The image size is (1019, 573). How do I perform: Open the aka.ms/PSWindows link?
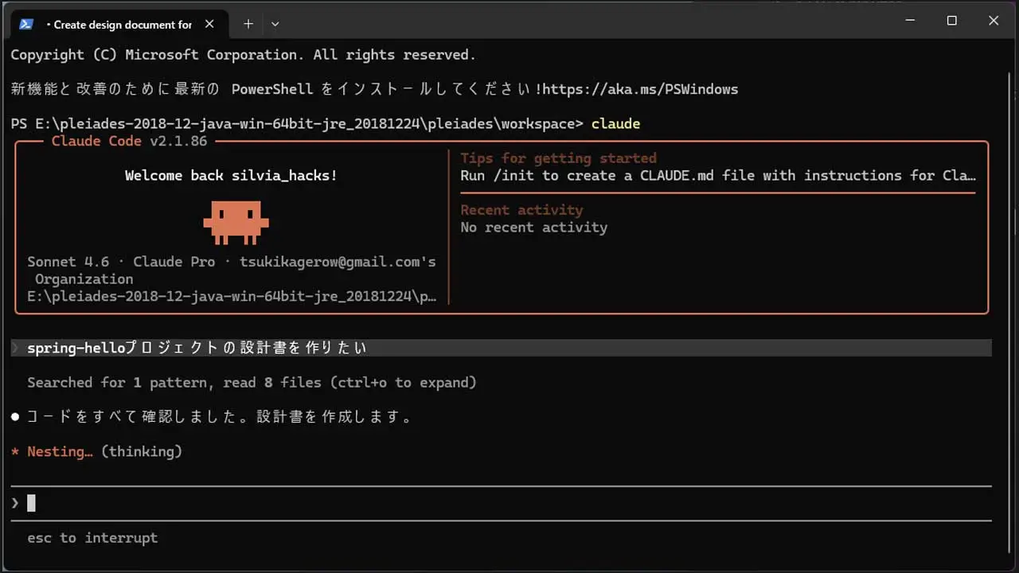[x=640, y=89]
